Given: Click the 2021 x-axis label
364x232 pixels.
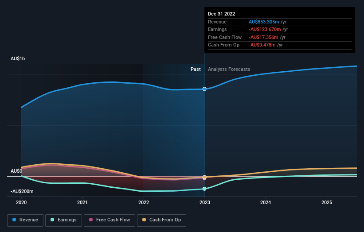Looking at the screenshot, I should tap(82, 203).
